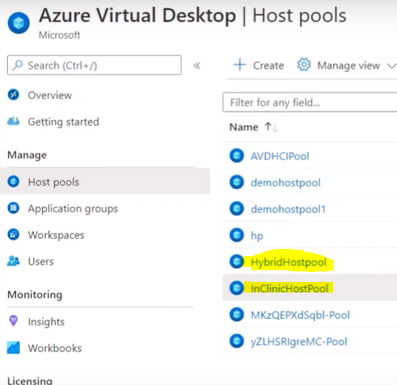Open the MKzQEPXdSqbl-Pool link
The image size is (397, 385).
[301, 315]
